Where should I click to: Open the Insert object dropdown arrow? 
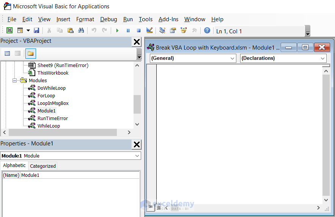28,30
